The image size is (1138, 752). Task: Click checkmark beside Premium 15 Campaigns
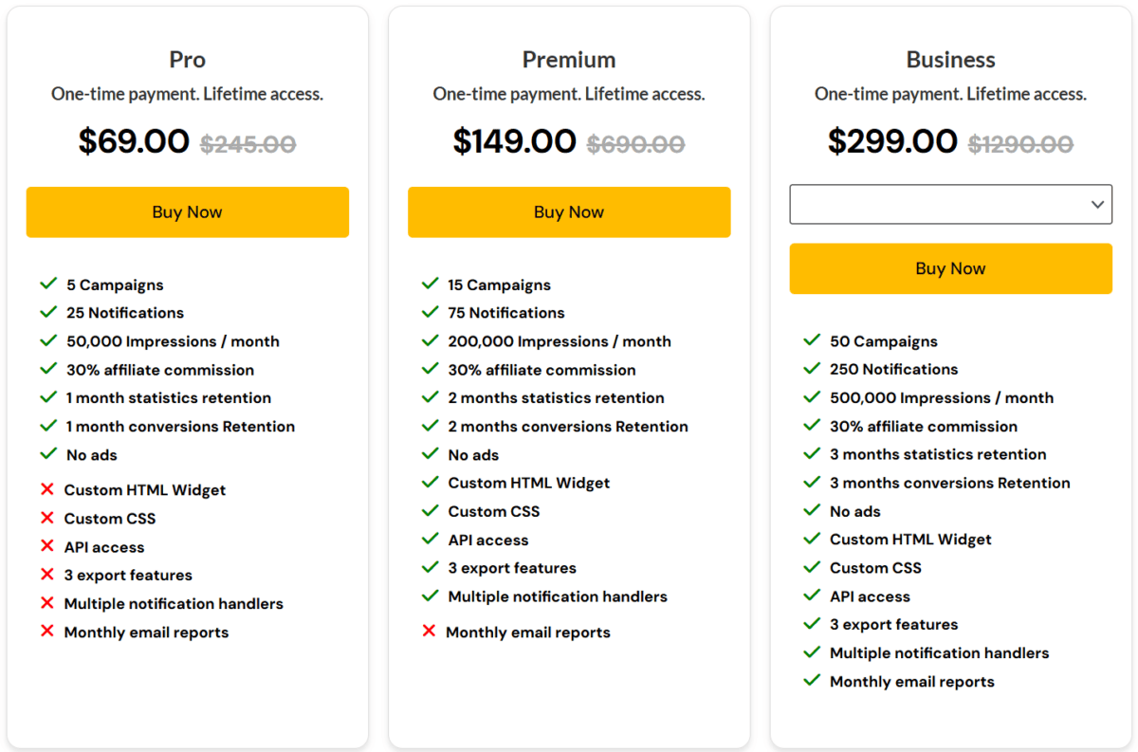[431, 284]
